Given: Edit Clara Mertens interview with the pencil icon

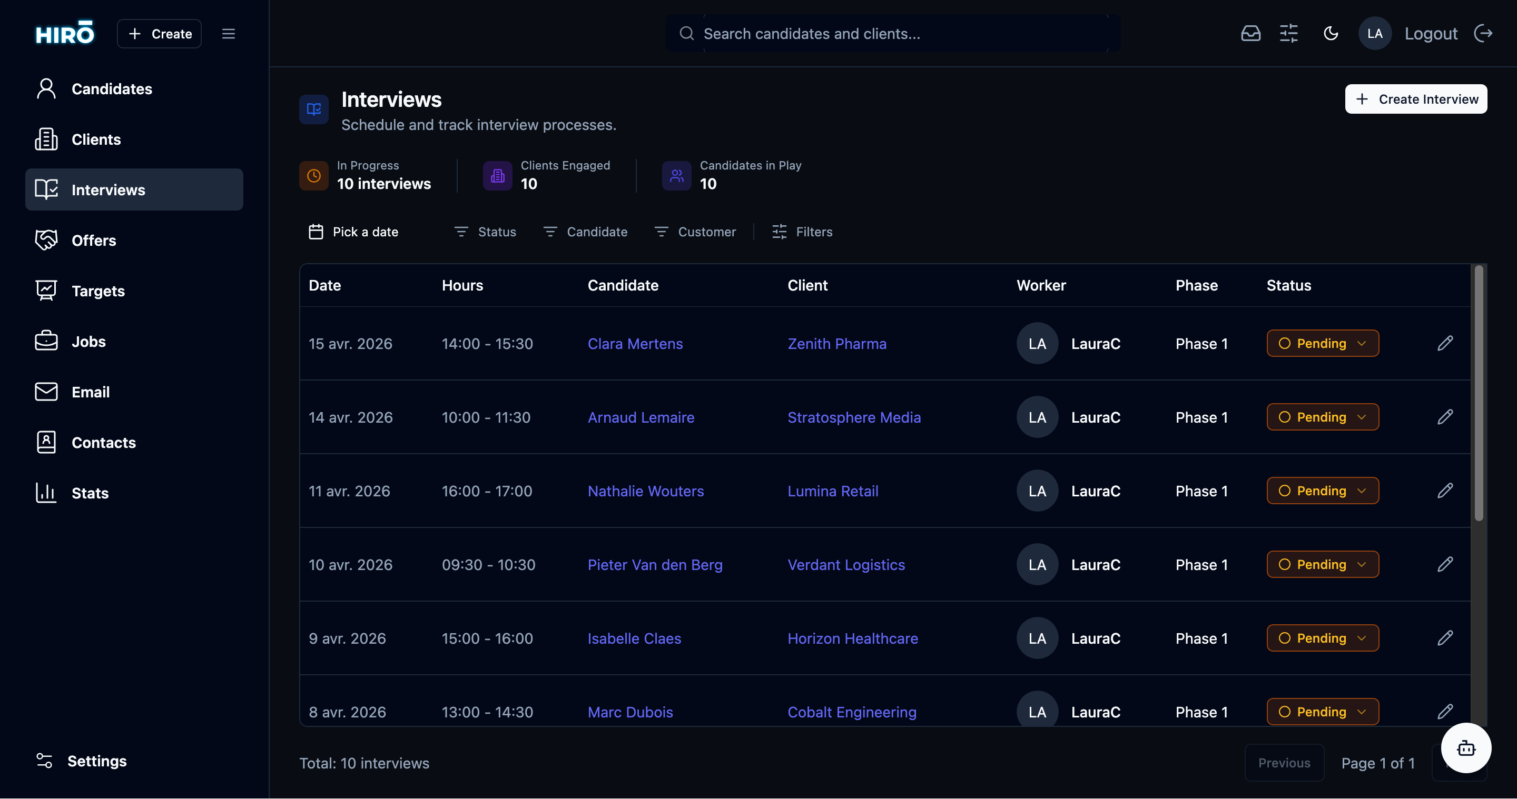Looking at the screenshot, I should (1446, 343).
